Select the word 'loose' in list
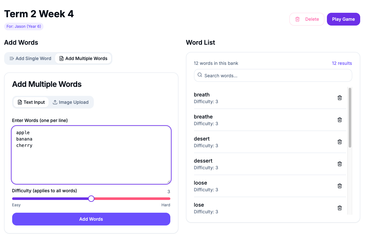The width and height of the screenshot is (365, 244). [200, 183]
